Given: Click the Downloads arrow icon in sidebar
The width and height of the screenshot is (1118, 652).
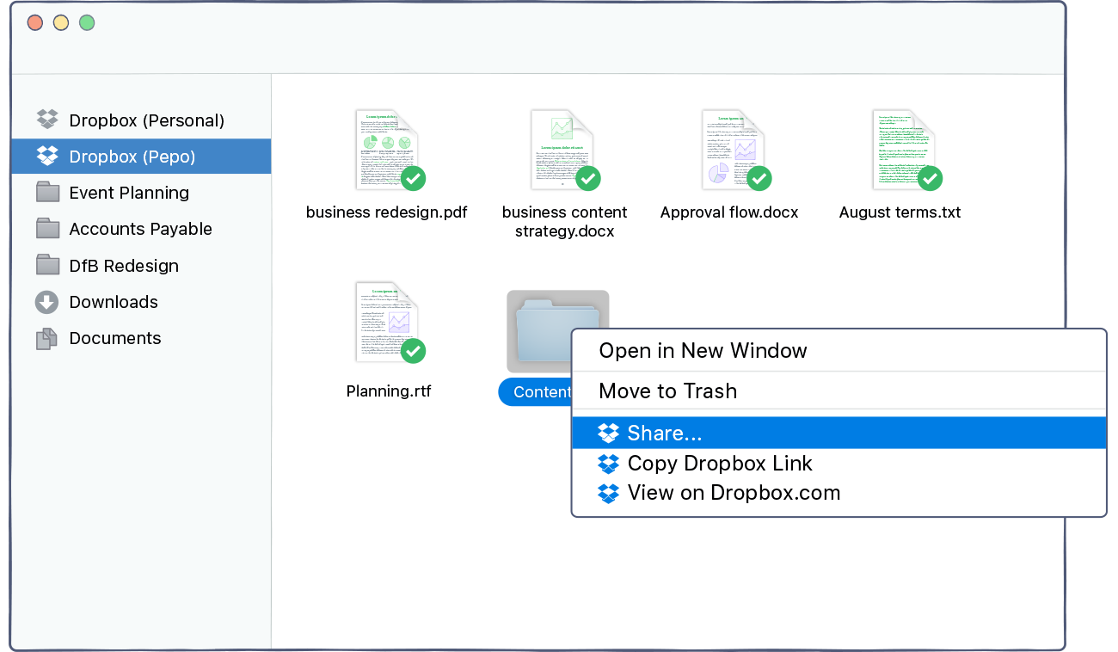Looking at the screenshot, I should click(x=46, y=302).
